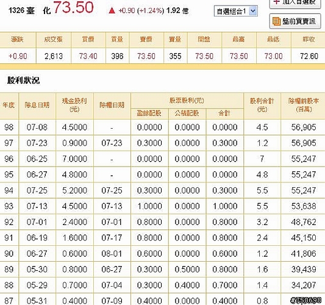
Task: Click the 盈餘配股 sub-header
Action: point(149,113)
